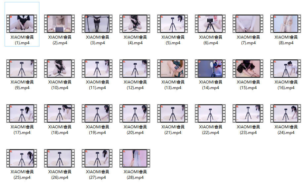307x192 pixels.
Task: Click the XIAOMI會員 (27).mp4 thumbnail
Action: pyautogui.click(x=97, y=158)
